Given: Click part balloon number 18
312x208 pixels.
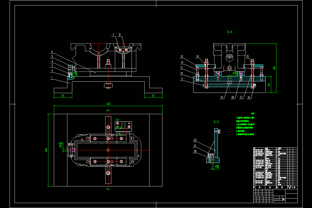Looking at the screenshot, I should tap(232, 97).
